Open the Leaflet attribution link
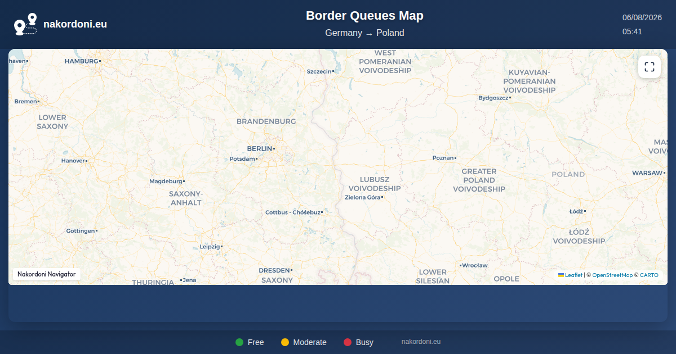Image resolution: width=676 pixels, height=354 pixels. [x=570, y=275]
